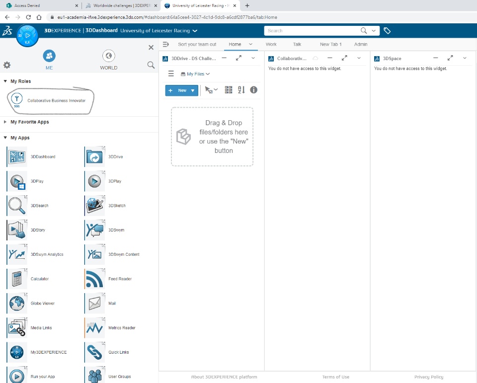Screen dimensions: 477x383
Task: Open the 3DDrive hamburger menu
Action: pos(171,74)
